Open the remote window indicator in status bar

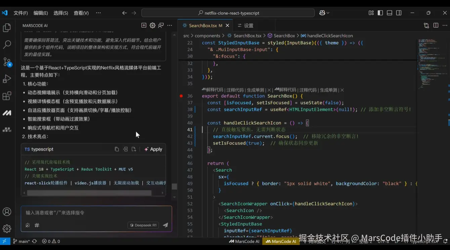click(x=4, y=241)
